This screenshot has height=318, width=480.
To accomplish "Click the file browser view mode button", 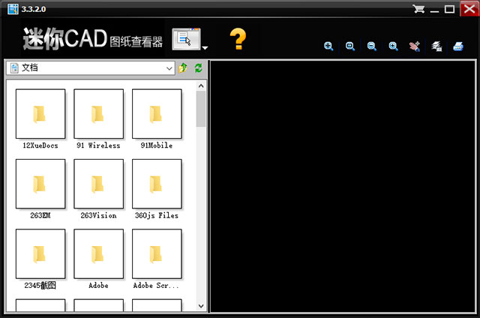I will [186, 39].
